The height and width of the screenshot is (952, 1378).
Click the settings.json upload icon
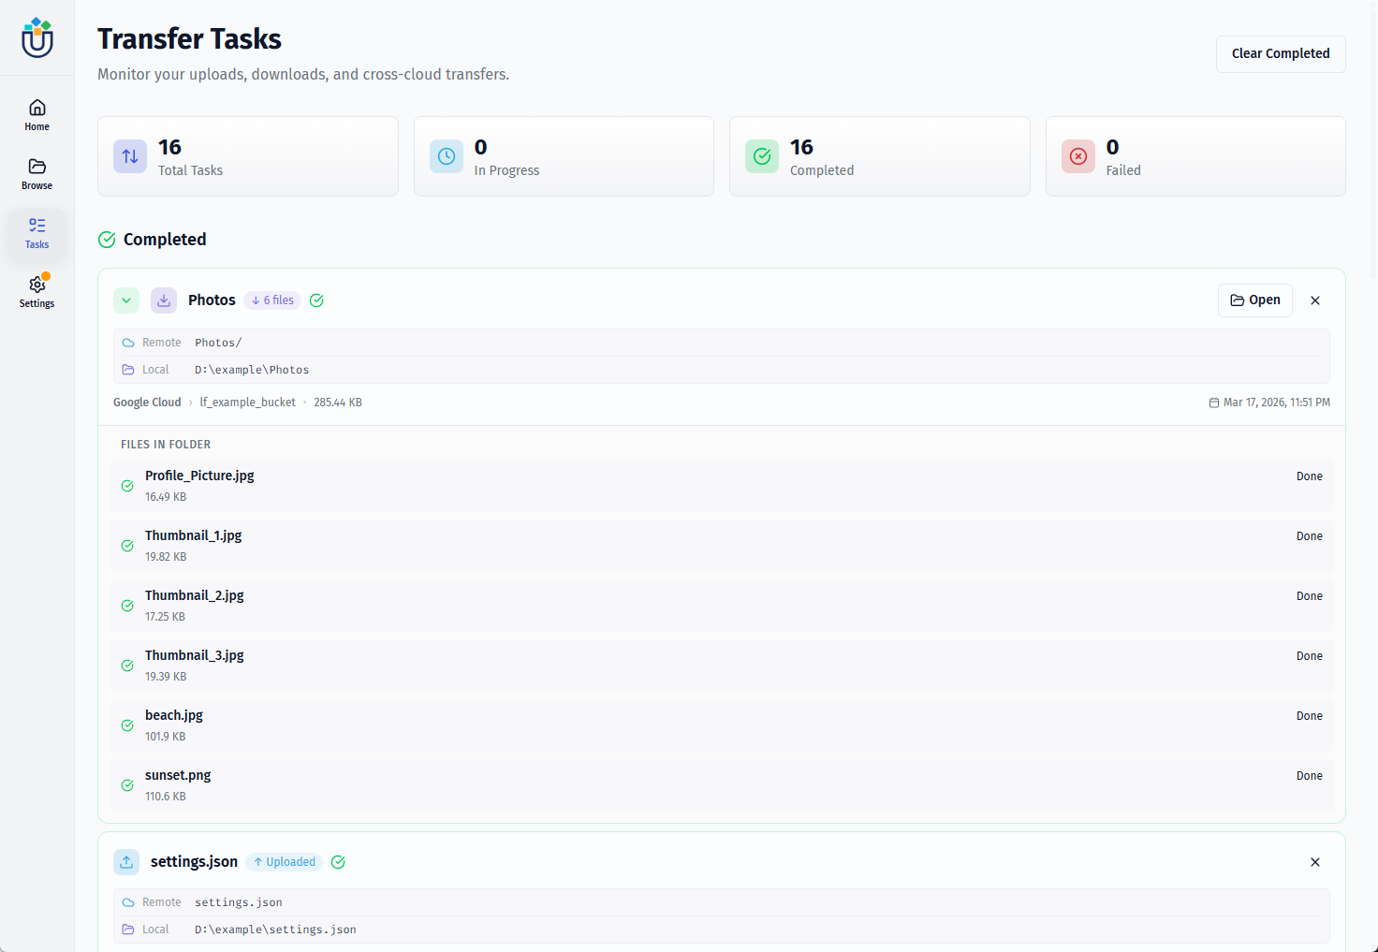126,862
